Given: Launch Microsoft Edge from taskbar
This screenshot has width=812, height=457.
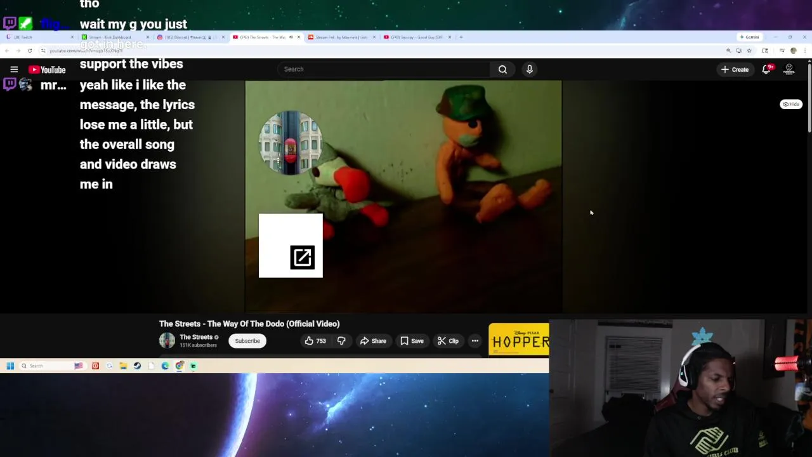Looking at the screenshot, I should click(165, 366).
